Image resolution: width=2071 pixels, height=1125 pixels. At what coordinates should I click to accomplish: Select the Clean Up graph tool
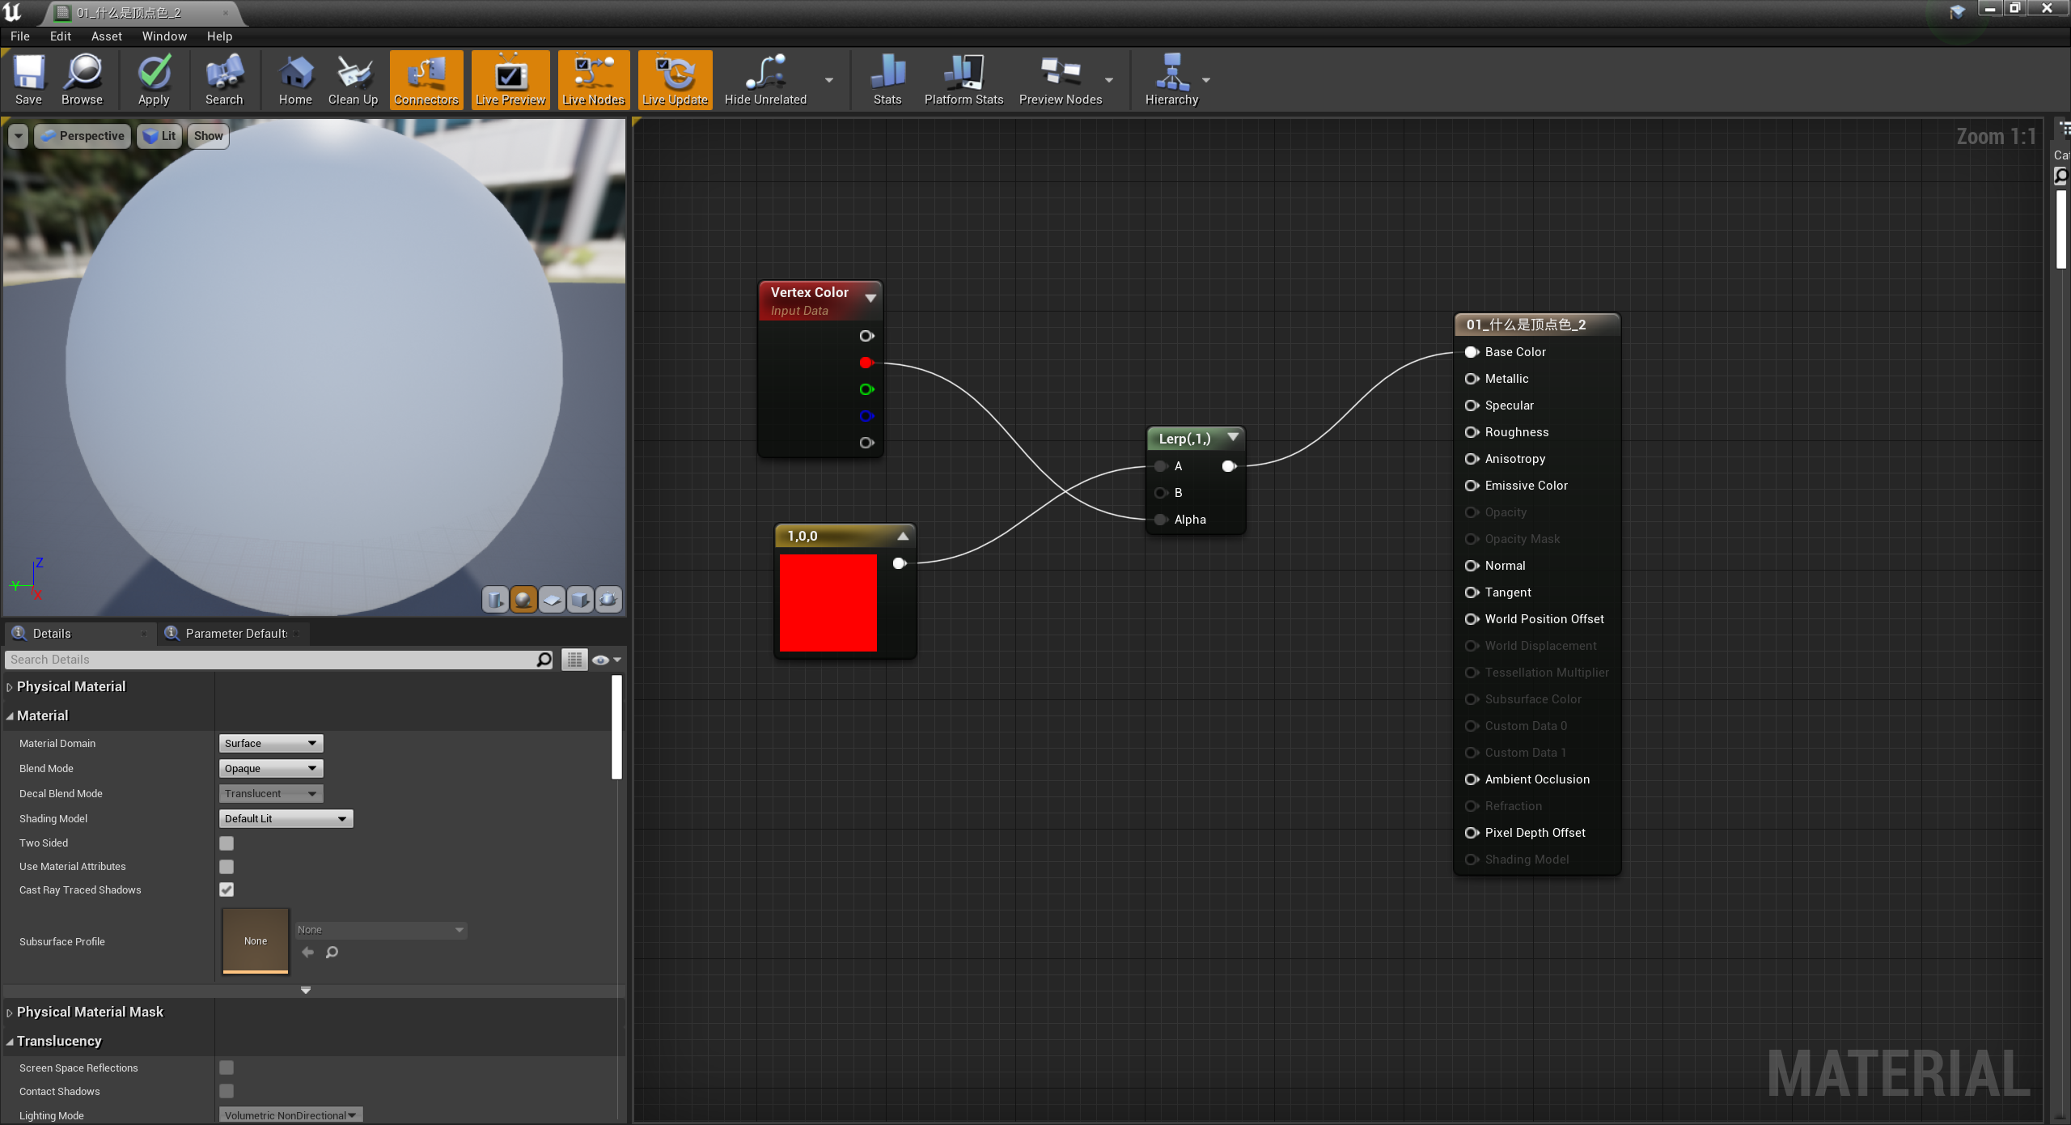353,79
